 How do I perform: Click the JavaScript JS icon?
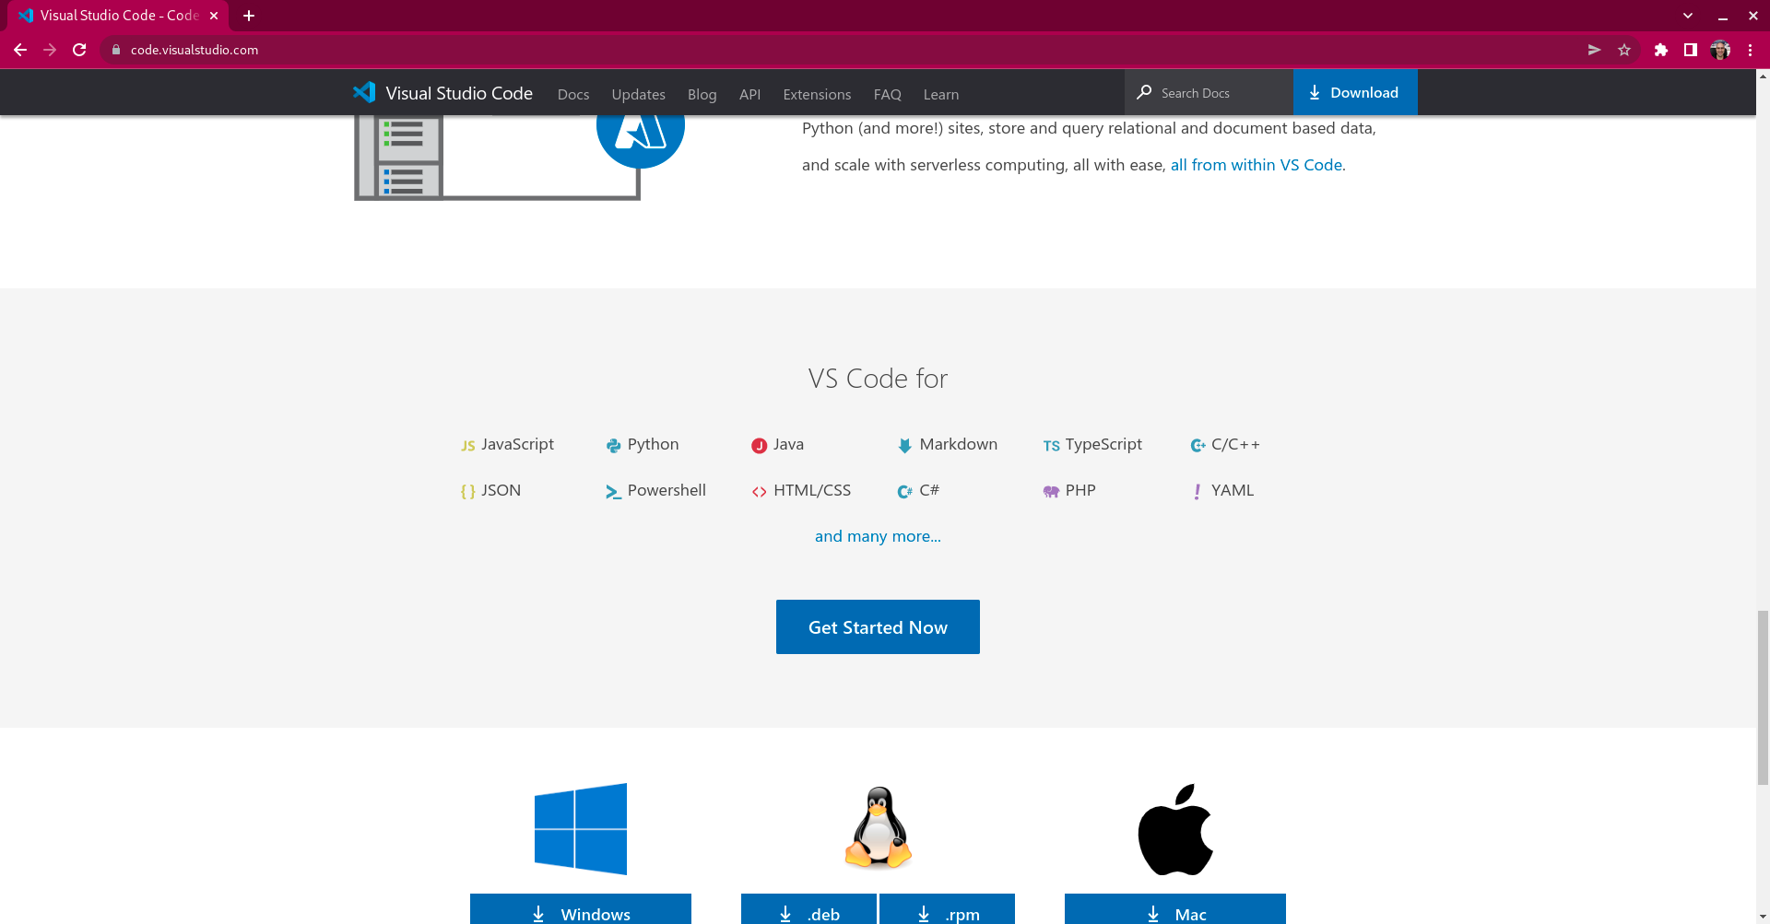468,446
